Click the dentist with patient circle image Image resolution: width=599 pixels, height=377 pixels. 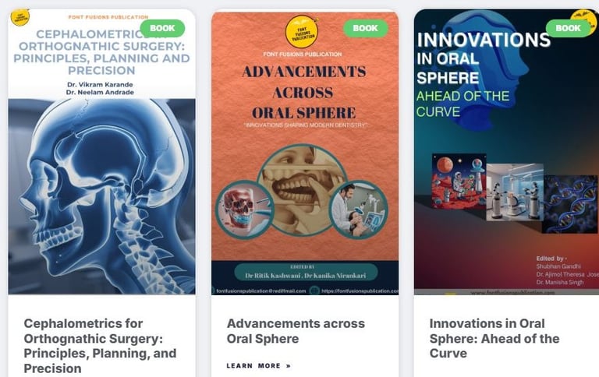[358, 209]
